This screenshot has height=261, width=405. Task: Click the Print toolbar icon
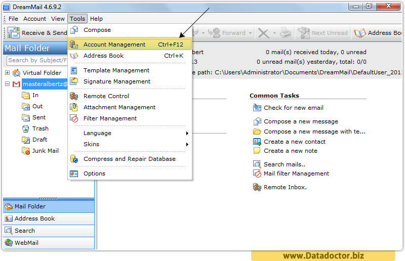click(x=286, y=33)
